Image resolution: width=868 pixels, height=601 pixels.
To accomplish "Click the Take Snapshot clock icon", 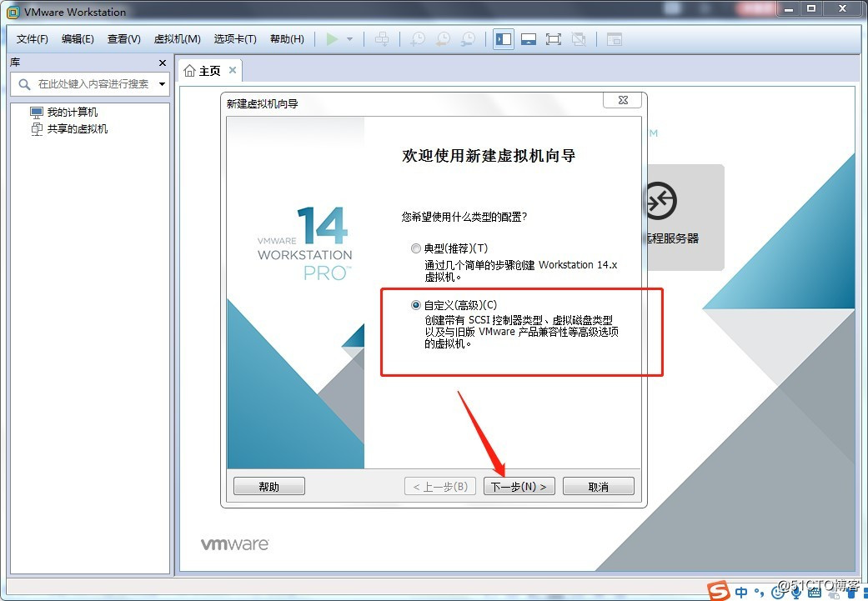I will pyautogui.click(x=418, y=39).
